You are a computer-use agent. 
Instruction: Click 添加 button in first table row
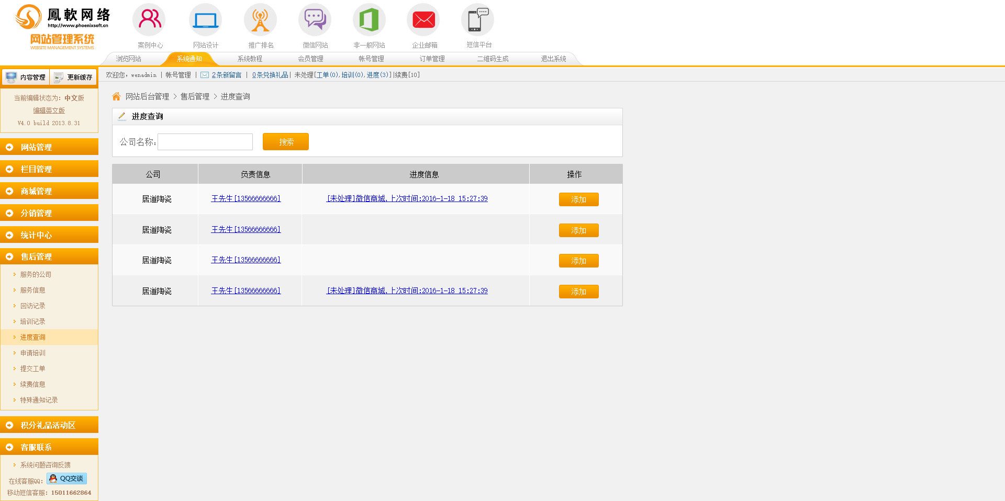coord(578,199)
